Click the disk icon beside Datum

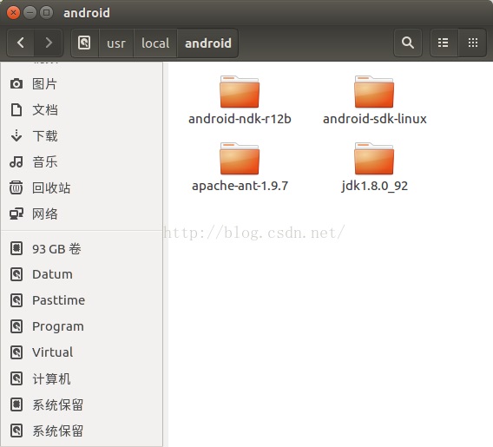point(16,274)
